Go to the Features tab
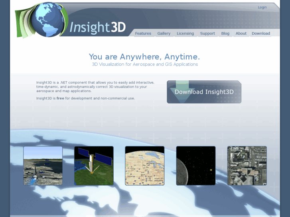 coord(143,33)
